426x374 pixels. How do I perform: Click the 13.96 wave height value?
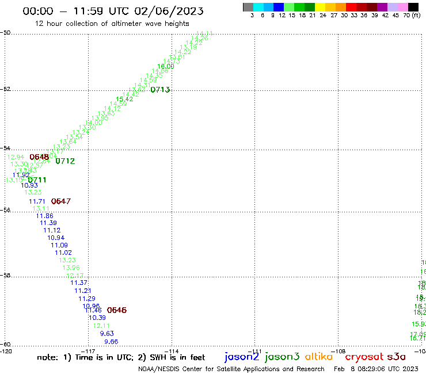tap(71, 268)
